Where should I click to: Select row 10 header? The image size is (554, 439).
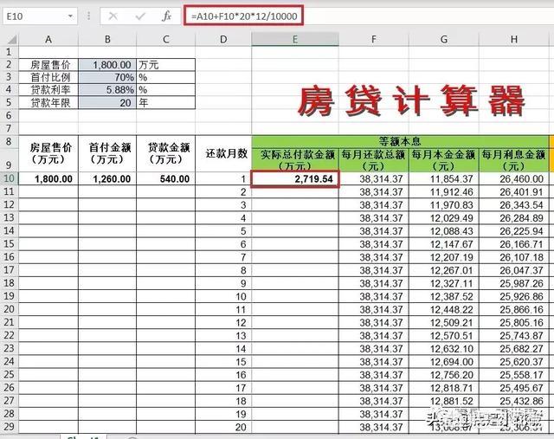tap(10, 178)
